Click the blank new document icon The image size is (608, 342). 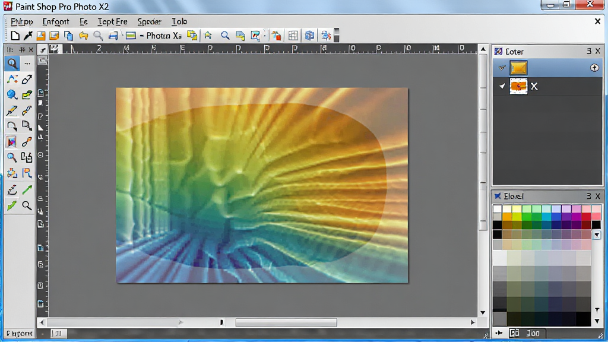coord(15,36)
